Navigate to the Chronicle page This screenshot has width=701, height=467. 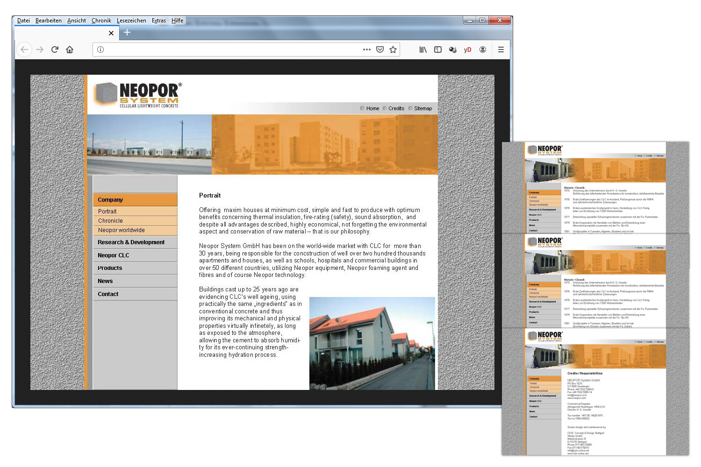110,220
